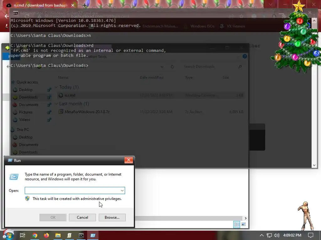Screen dimensions: 321x240
Task: Click the cmd scrollbar up arrow
Action: (x=314, y=20)
